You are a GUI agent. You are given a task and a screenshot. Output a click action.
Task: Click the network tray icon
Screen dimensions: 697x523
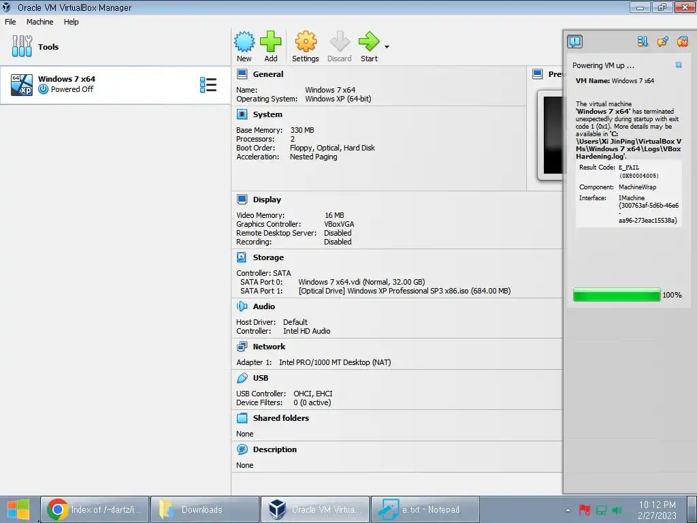(x=601, y=510)
